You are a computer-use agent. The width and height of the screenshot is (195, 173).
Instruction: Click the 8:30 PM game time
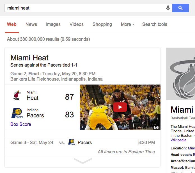[x=147, y=142]
